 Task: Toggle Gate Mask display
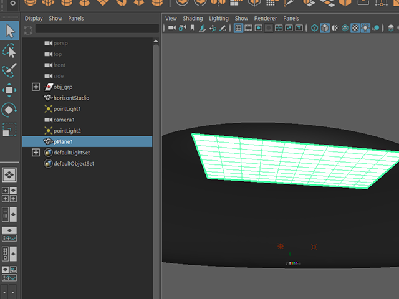(x=269, y=27)
